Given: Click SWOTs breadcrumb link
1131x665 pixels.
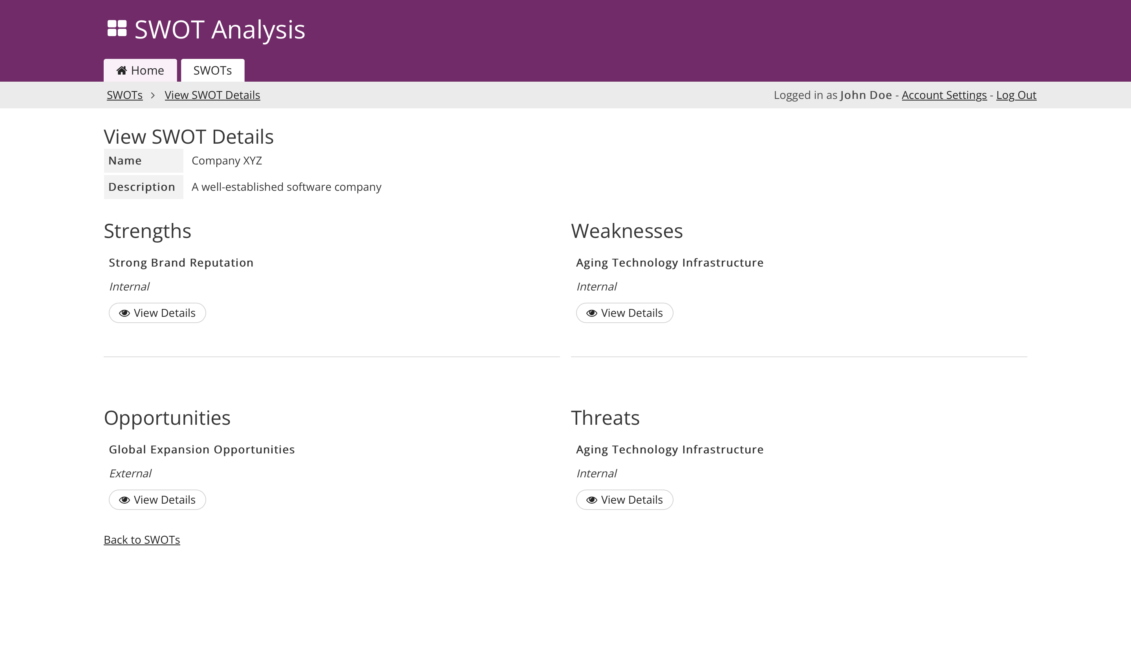Looking at the screenshot, I should point(124,95).
